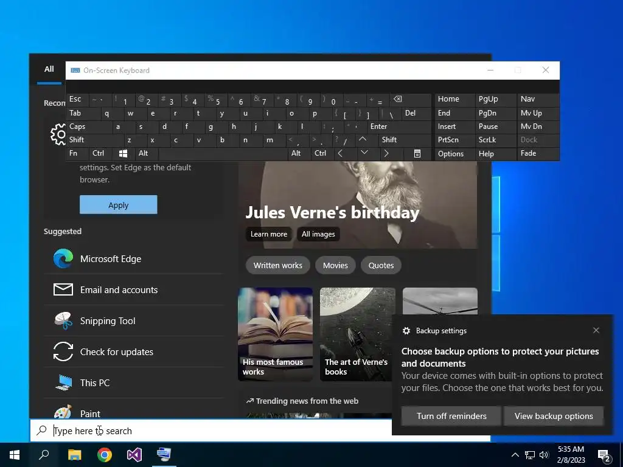Select Check for updates suggestion

coord(134,352)
